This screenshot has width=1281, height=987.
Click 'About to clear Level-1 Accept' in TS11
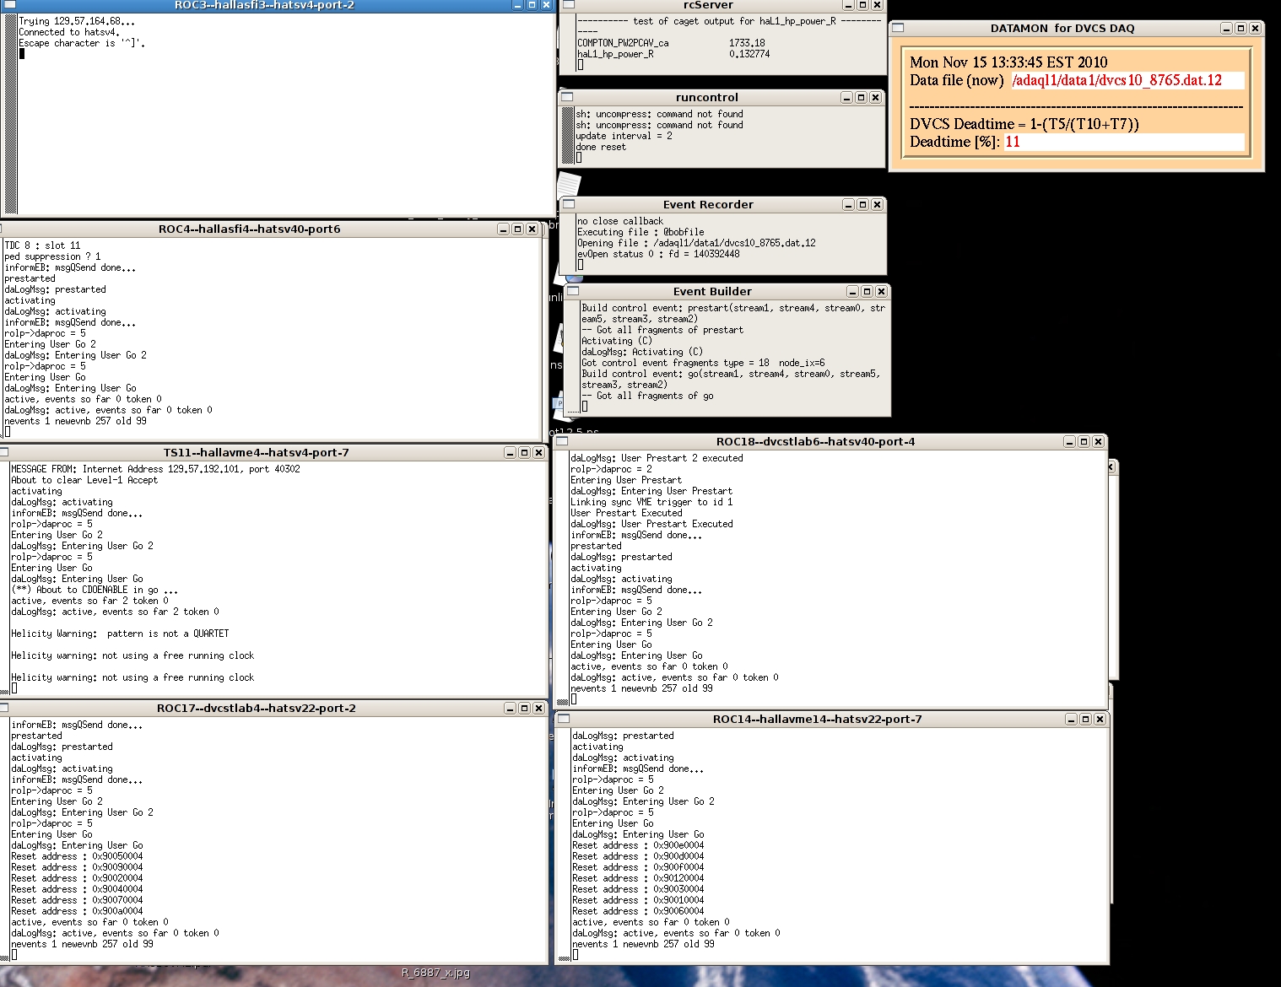tap(84, 480)
